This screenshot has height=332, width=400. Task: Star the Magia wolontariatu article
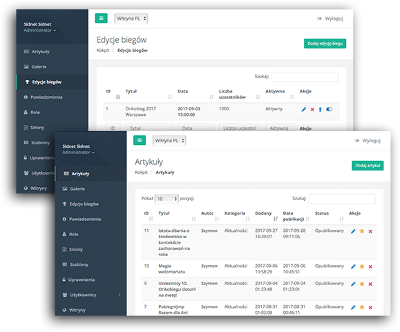(x=362, y=266)
